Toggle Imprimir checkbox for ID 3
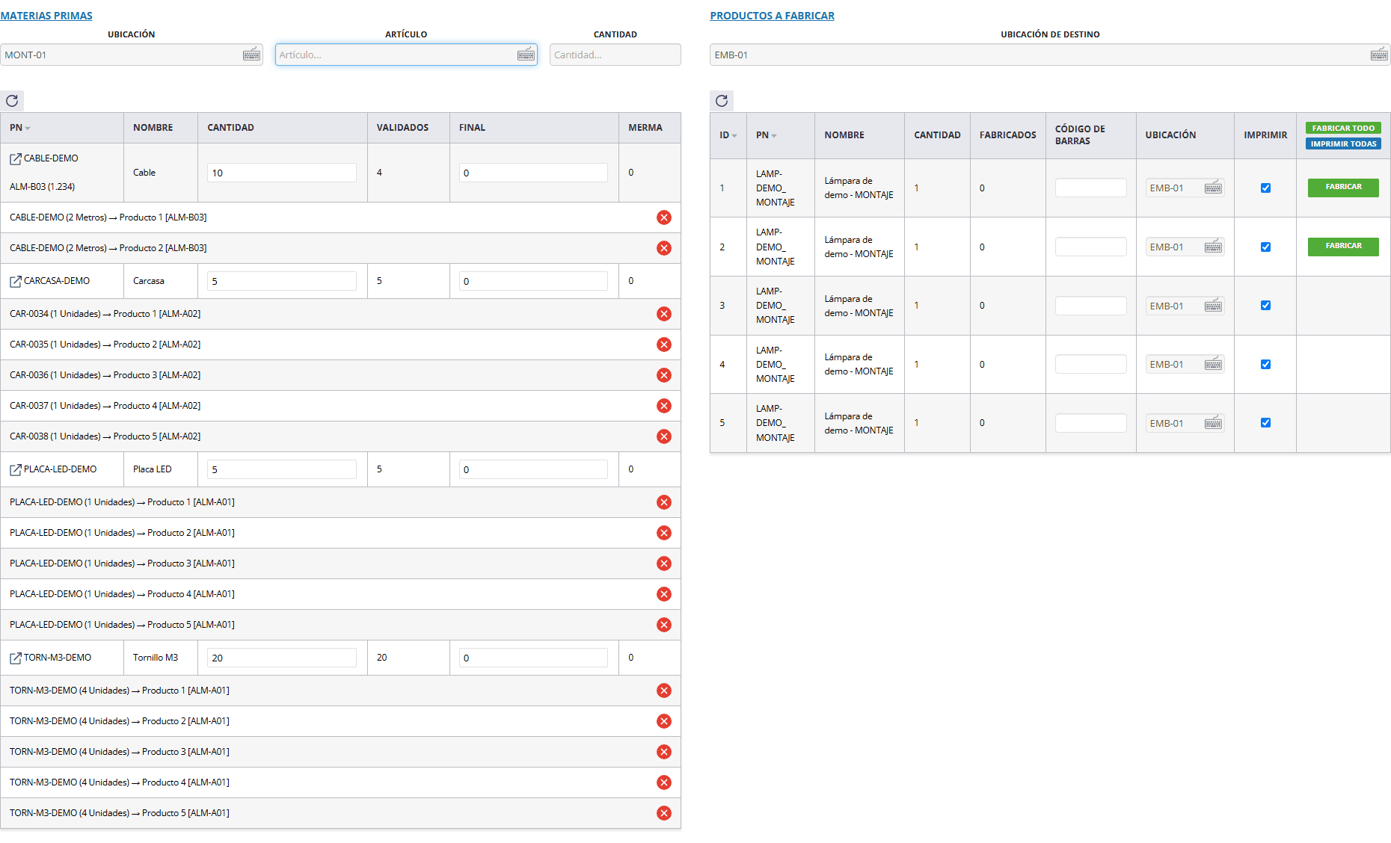The image size is (1391, 843). coord(1265,306)
